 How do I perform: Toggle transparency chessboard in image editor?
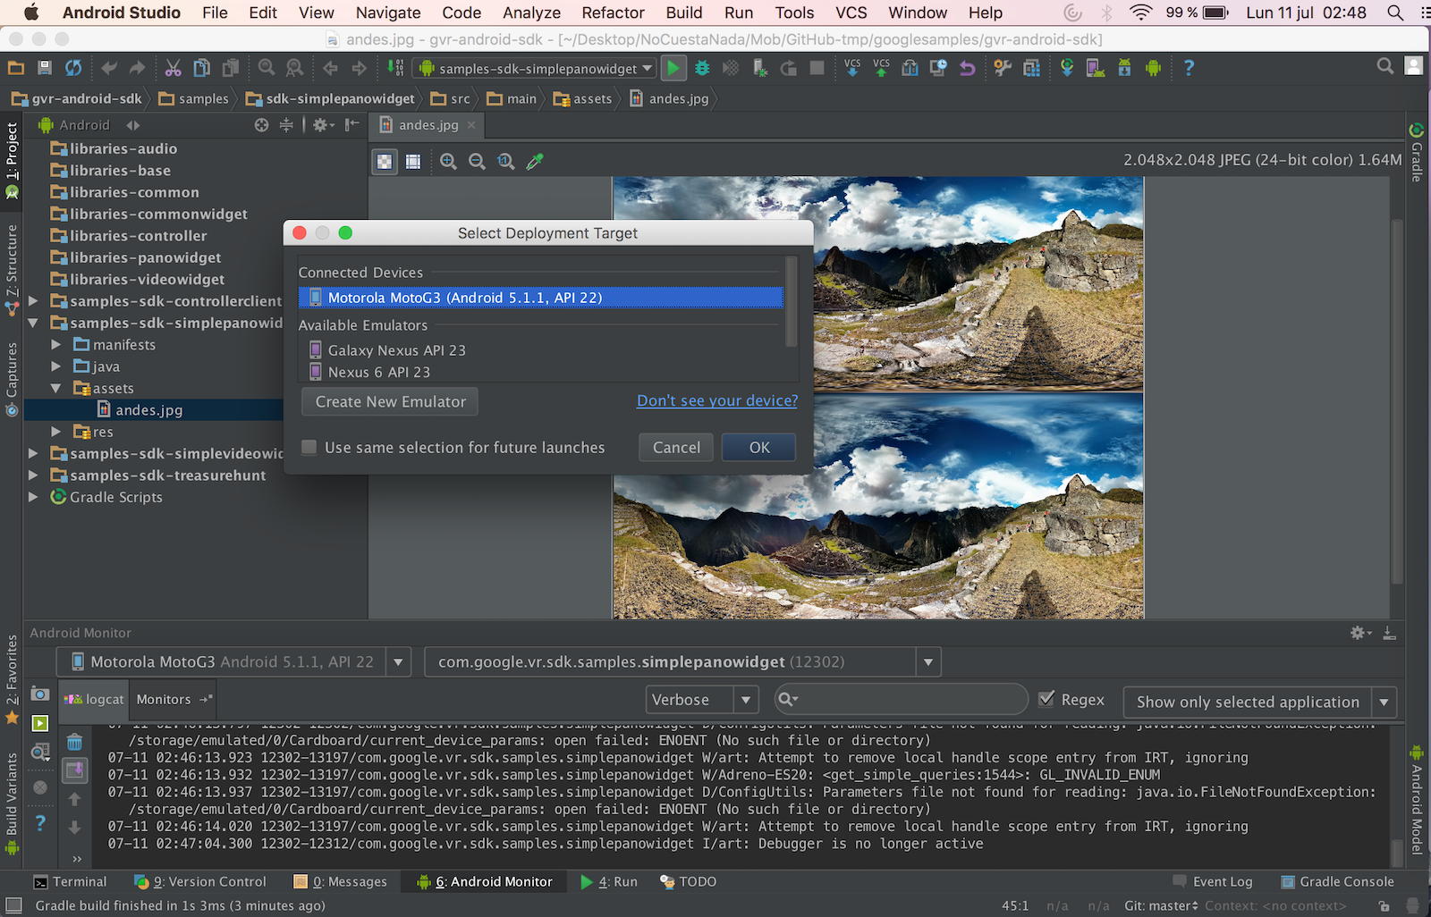pyautogui.click(x=385, y=162)
